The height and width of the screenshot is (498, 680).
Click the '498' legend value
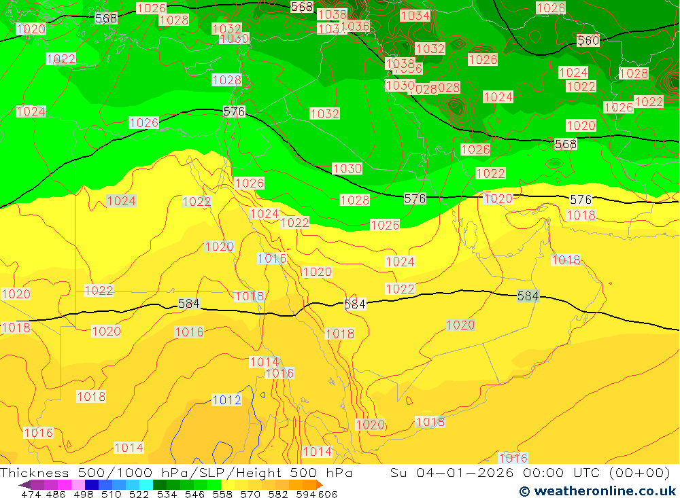coord(82,494)
